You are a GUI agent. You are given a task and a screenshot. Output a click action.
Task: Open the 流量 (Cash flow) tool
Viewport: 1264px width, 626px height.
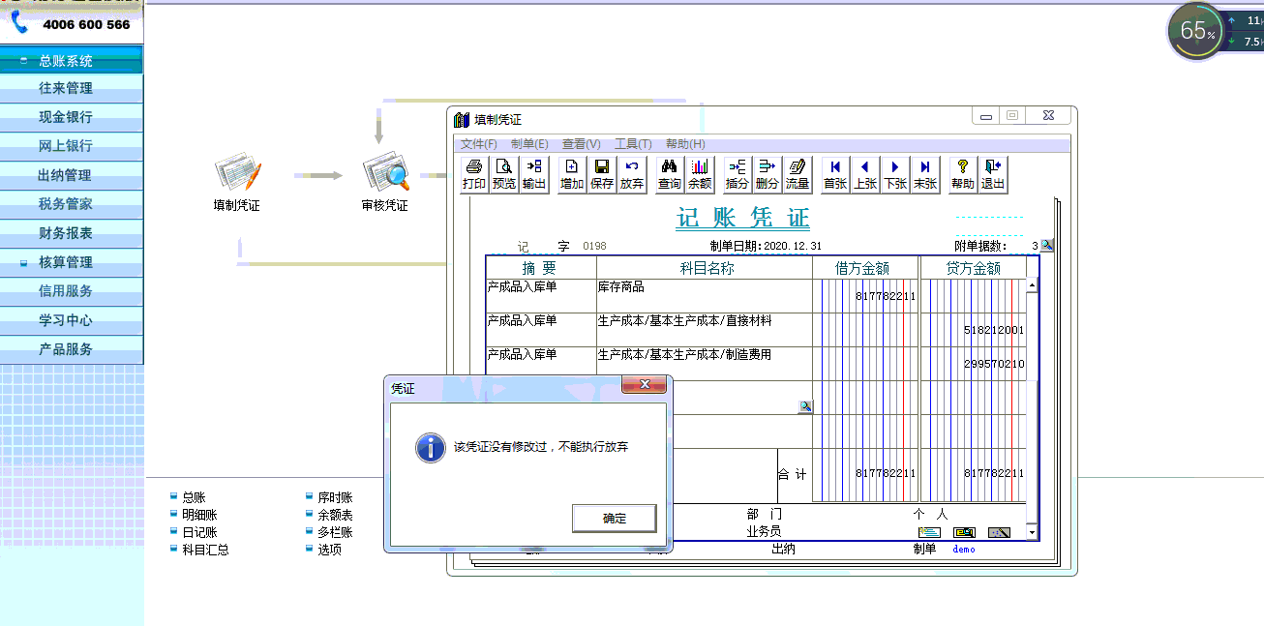[798, 175]
